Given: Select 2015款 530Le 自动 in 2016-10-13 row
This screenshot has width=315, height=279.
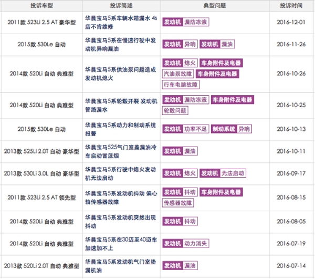Looking at the screenshot, I should (41, 129).
